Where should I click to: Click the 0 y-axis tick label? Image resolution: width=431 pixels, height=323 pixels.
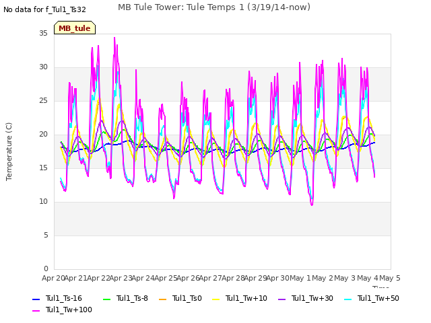pos(46,268)
